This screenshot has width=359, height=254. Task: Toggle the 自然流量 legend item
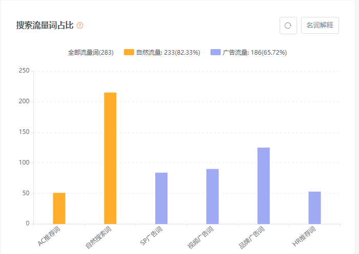pos(162,52)
